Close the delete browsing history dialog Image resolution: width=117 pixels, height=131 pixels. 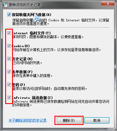point(107,3)
